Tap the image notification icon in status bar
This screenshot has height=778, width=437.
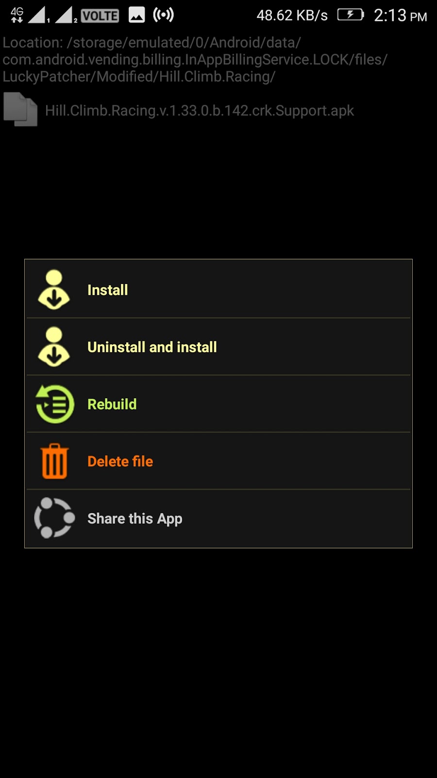(x=136, y=15)
